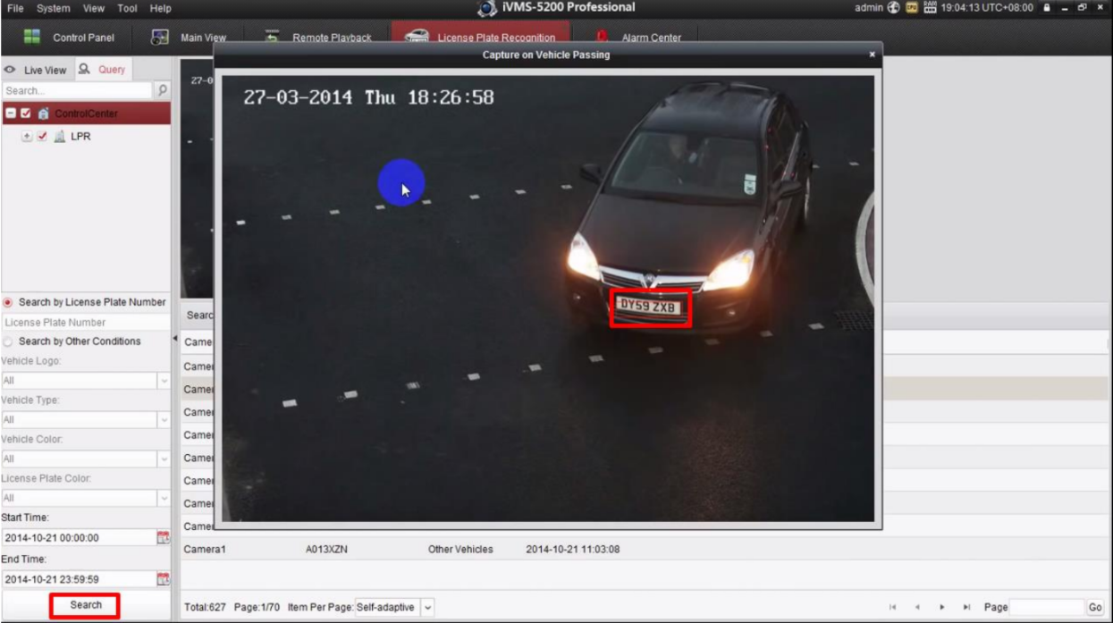Click the CPU usage indicator
This screenshot has height=623, width=1113.
(x=911, y=8)
